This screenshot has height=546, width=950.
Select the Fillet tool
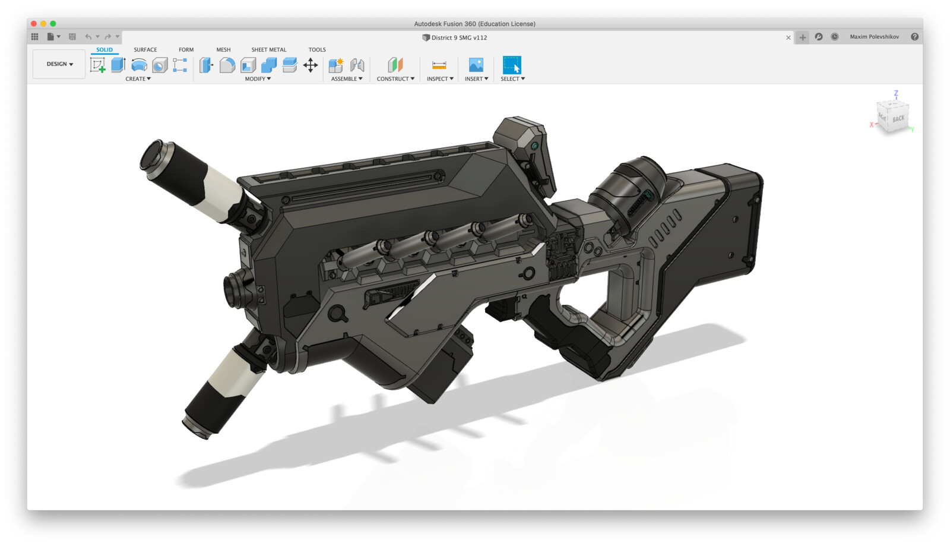tap(227, 65)
